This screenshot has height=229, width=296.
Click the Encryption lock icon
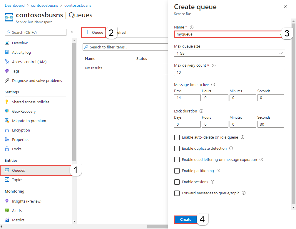[7, 130]
